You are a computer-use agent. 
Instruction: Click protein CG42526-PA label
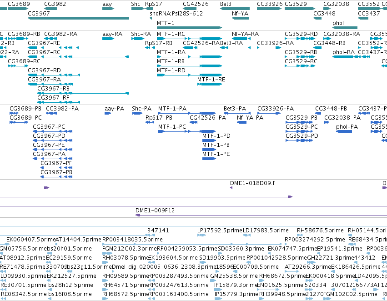(x=208, y=118)
